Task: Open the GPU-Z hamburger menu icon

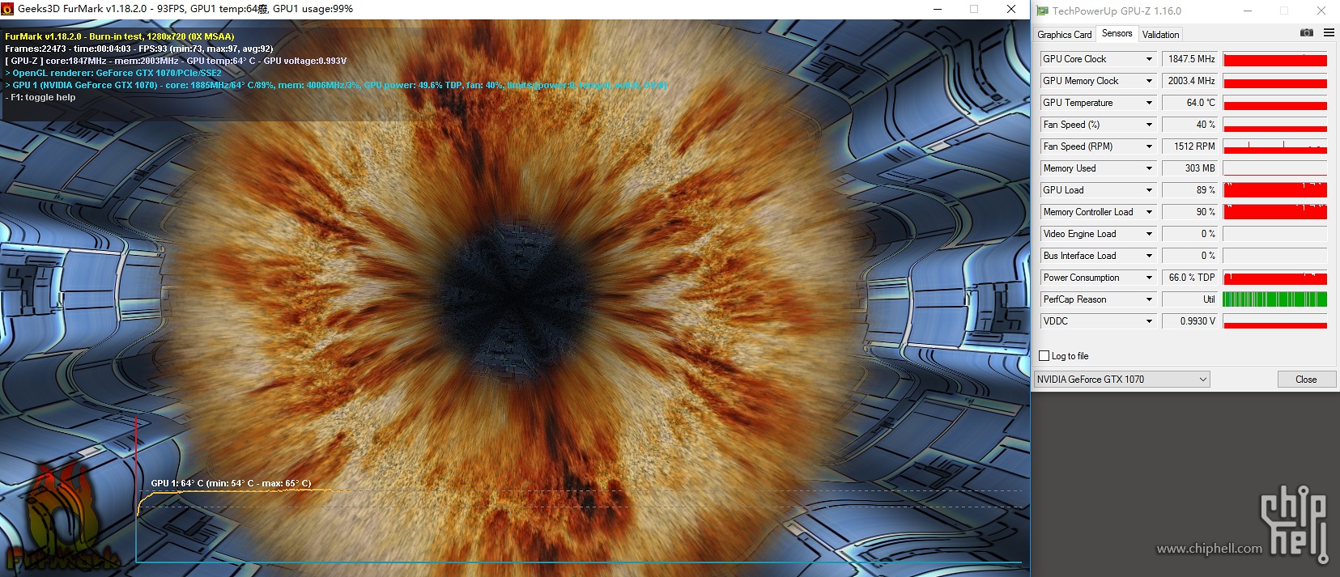Action: tap(1329, 33)
